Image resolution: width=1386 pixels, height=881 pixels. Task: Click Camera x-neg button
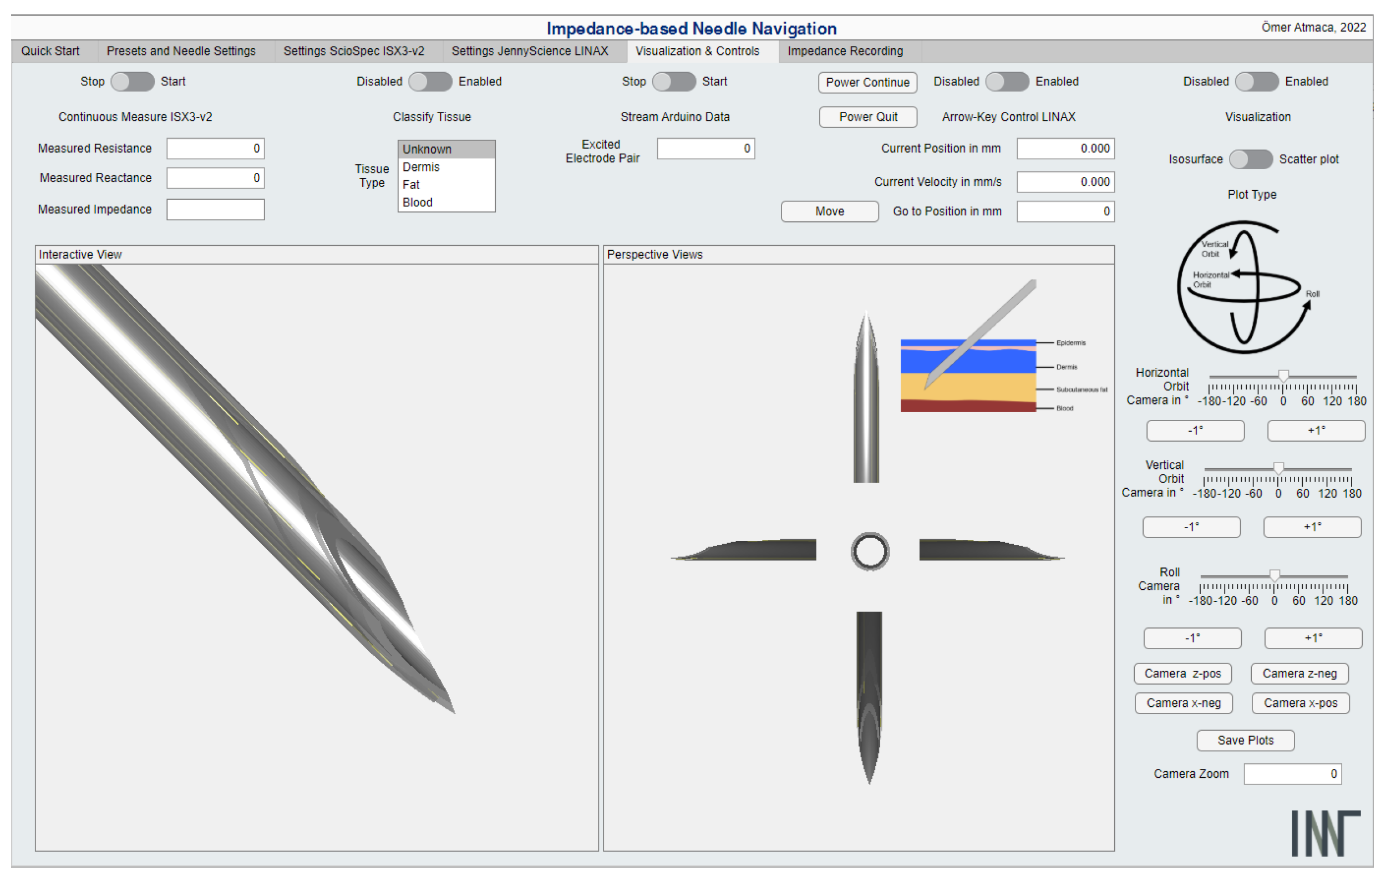1184,703
